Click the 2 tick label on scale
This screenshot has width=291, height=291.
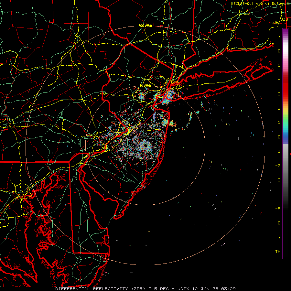coord(279,108)
